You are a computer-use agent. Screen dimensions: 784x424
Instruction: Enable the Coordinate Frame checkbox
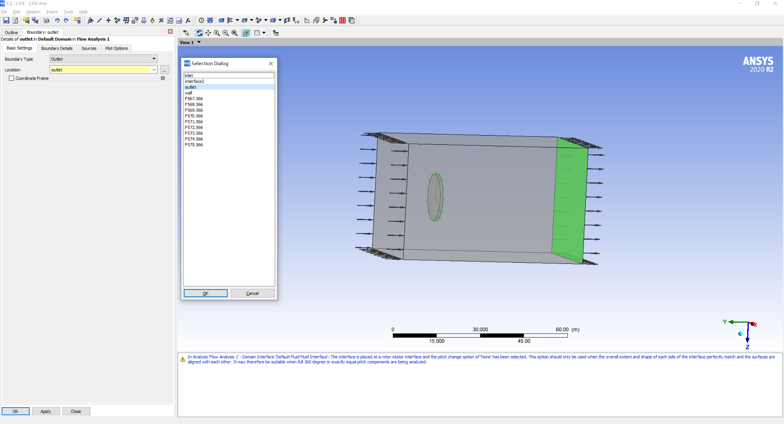[x=11, y=78]
